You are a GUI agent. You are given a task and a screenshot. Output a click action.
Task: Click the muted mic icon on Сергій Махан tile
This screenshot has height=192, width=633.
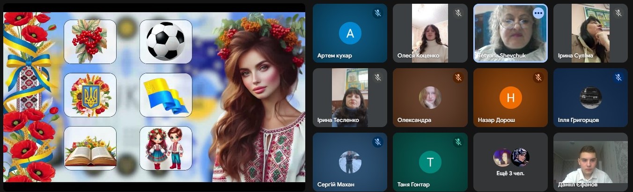pyautogui.click(x=377, y=142)
